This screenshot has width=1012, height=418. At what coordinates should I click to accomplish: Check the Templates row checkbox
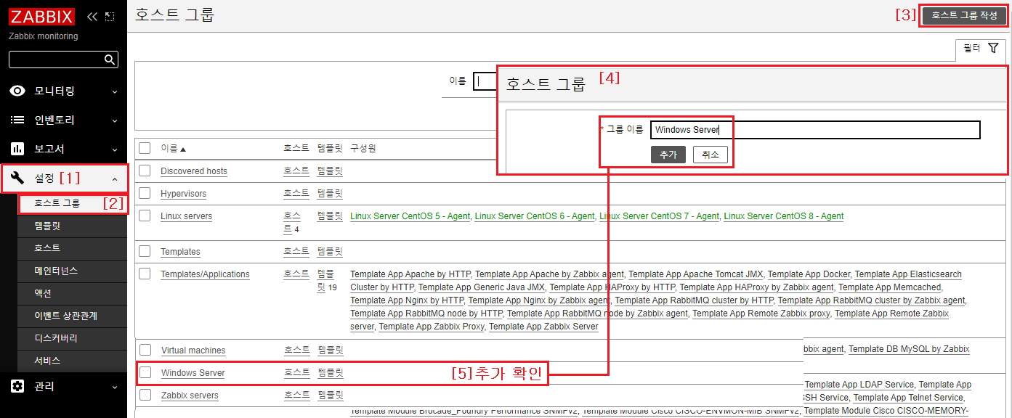[x=145, y=251]
